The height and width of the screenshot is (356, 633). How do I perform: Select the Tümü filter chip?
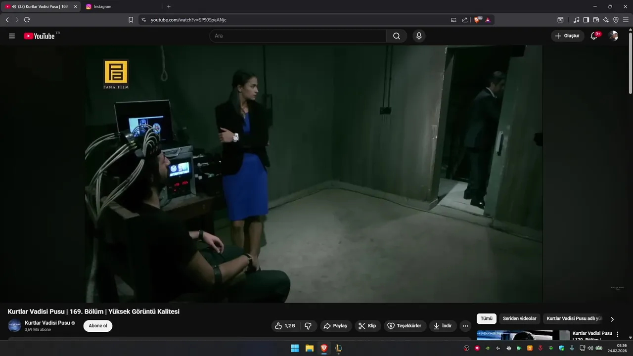pyautogui.click(x=487, y=319)
